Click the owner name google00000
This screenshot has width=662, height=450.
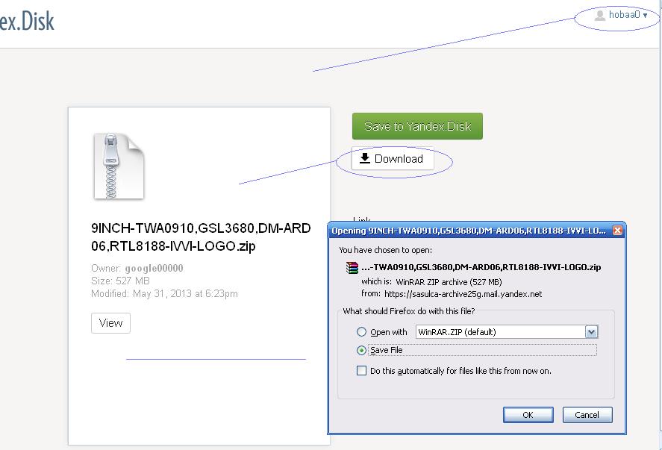154,268
